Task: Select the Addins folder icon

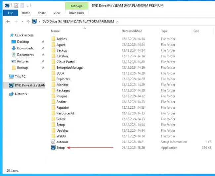Action: pyautogui.click(x=53, y=39)
